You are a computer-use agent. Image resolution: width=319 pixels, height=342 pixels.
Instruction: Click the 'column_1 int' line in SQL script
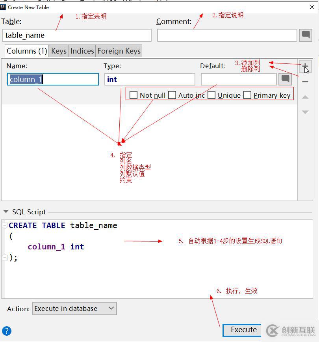(56, 247)
